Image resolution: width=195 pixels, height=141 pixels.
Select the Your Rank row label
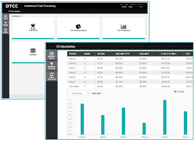click(74, 86)
